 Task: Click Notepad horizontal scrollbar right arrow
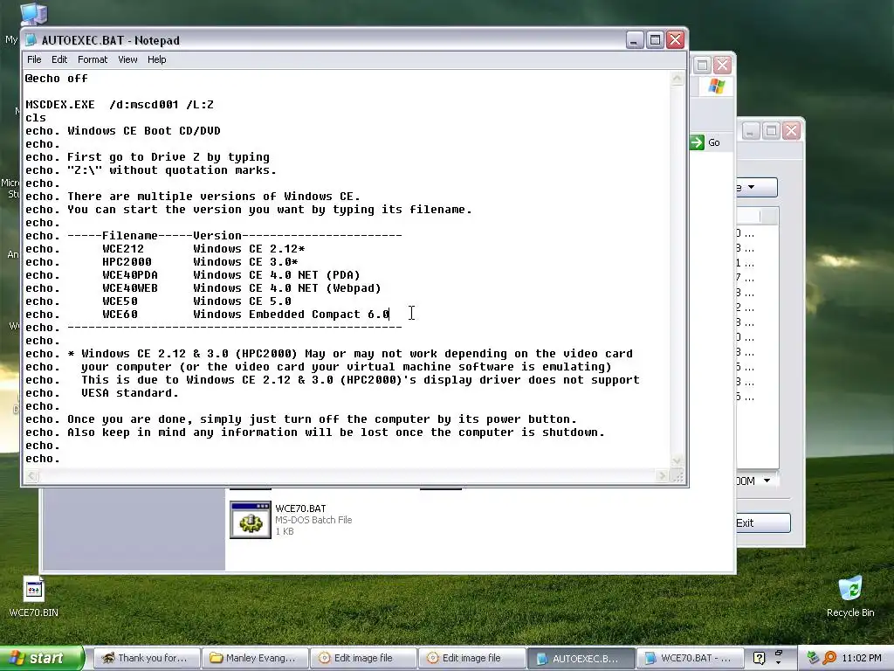click(x=662, y=475)
